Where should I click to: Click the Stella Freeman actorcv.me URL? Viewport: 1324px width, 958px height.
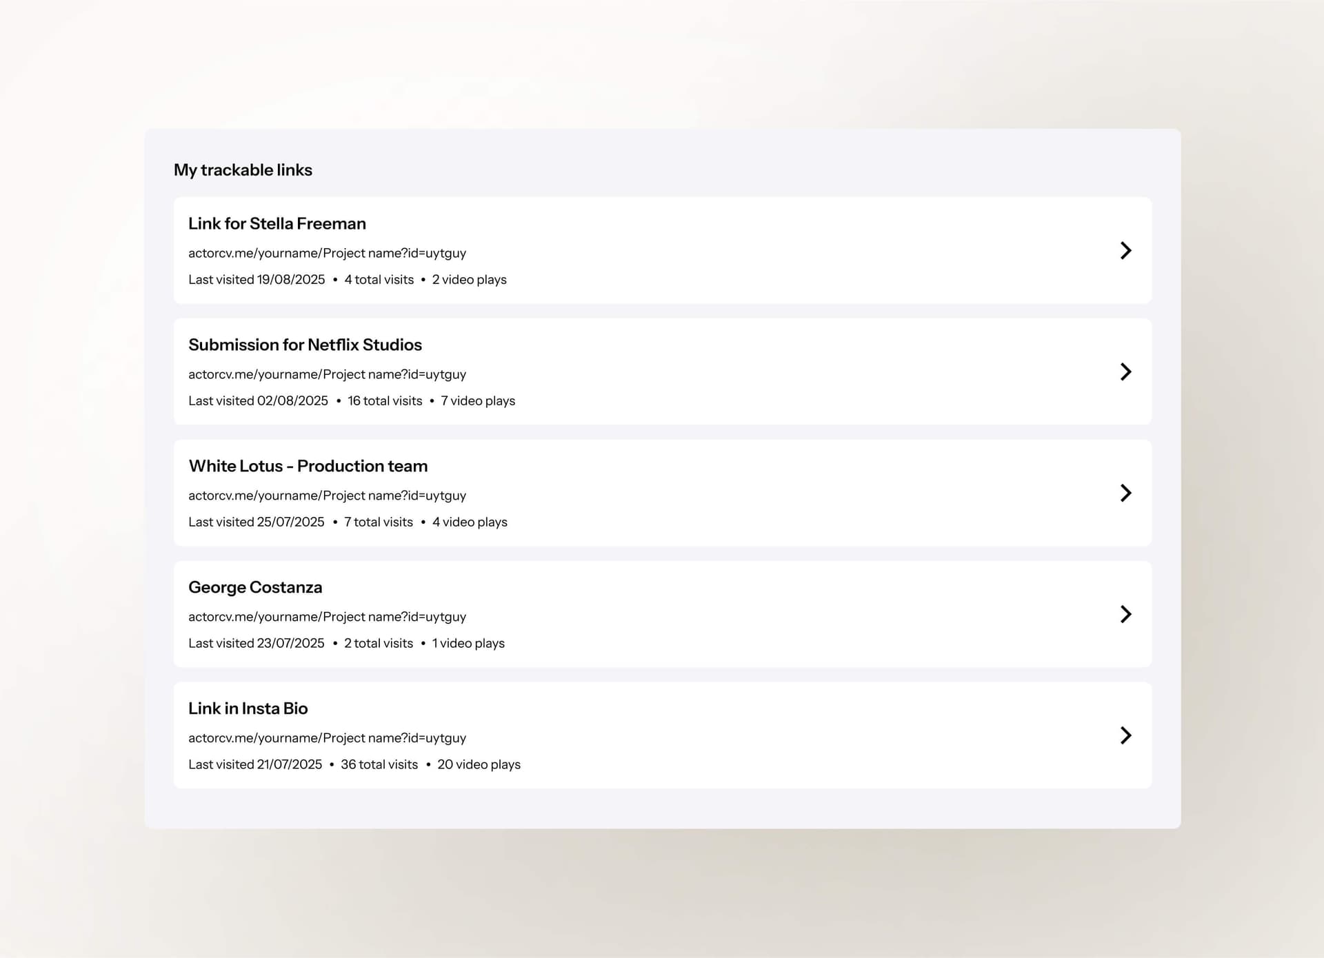(327, 253)
